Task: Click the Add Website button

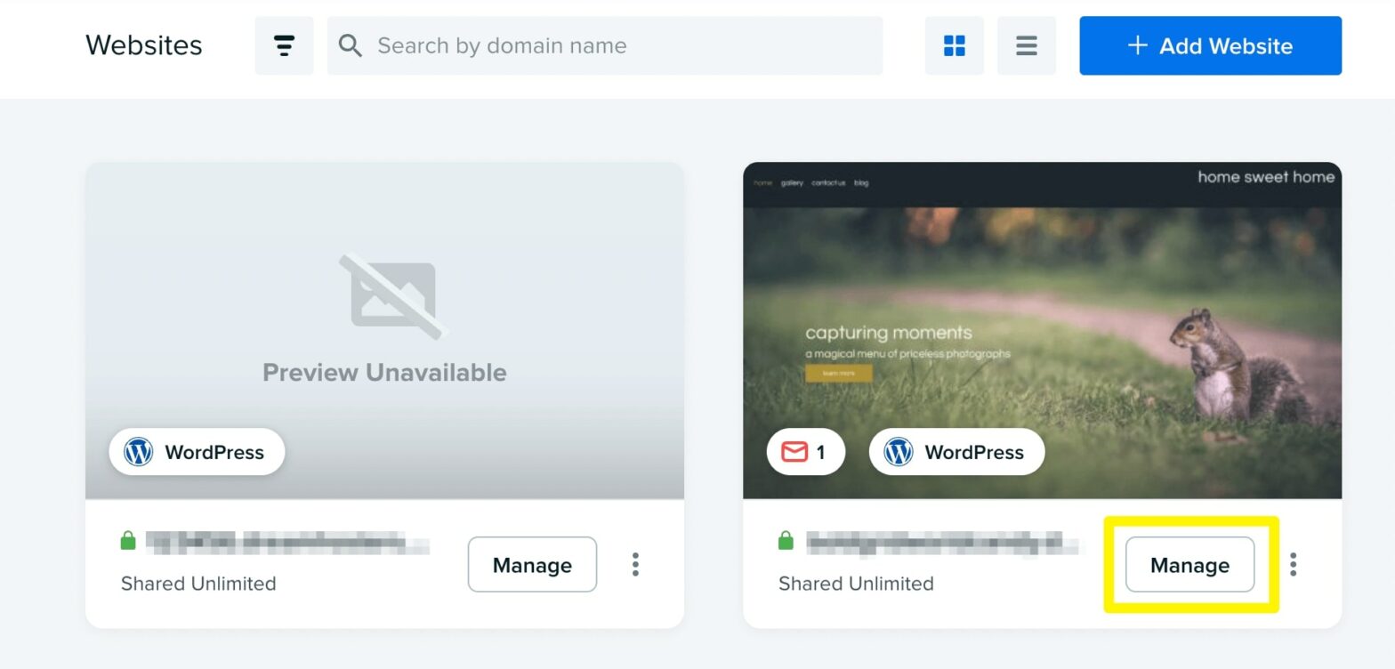Action: (1210, 45)
